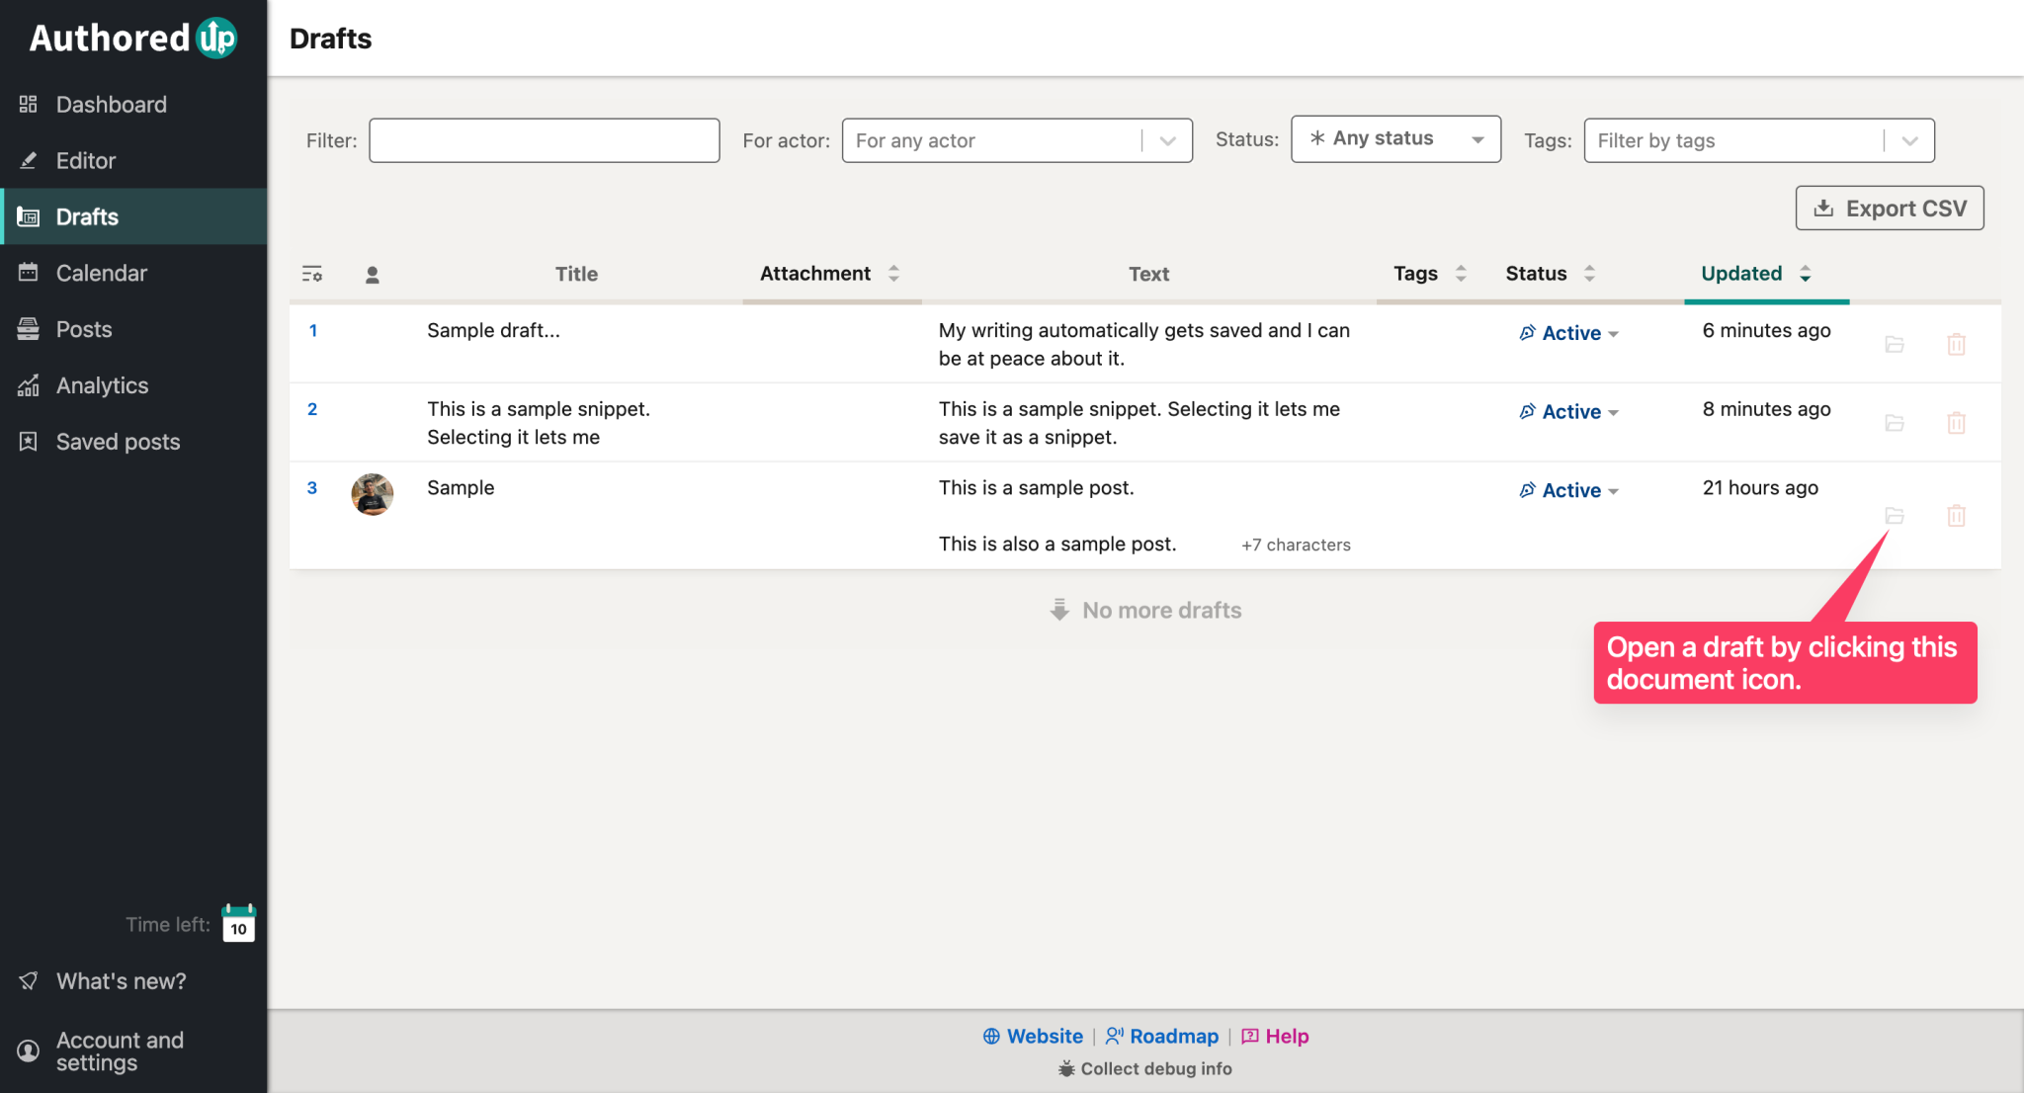Click the Export CSV button

1889,208
